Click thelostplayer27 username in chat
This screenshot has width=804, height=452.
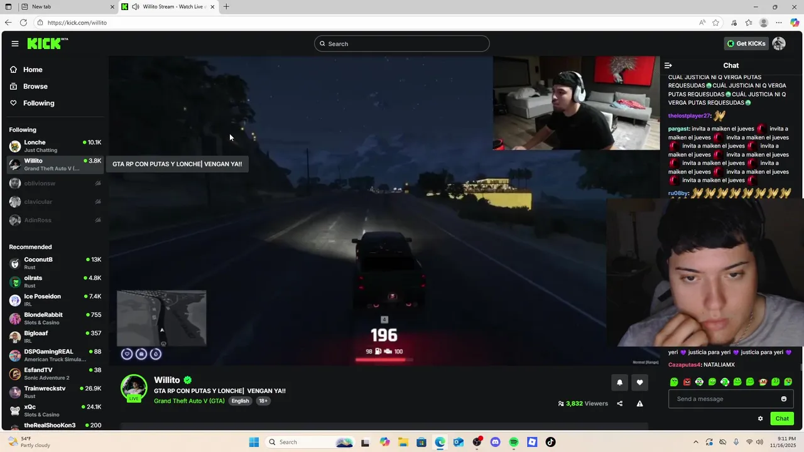coord(689,116)
